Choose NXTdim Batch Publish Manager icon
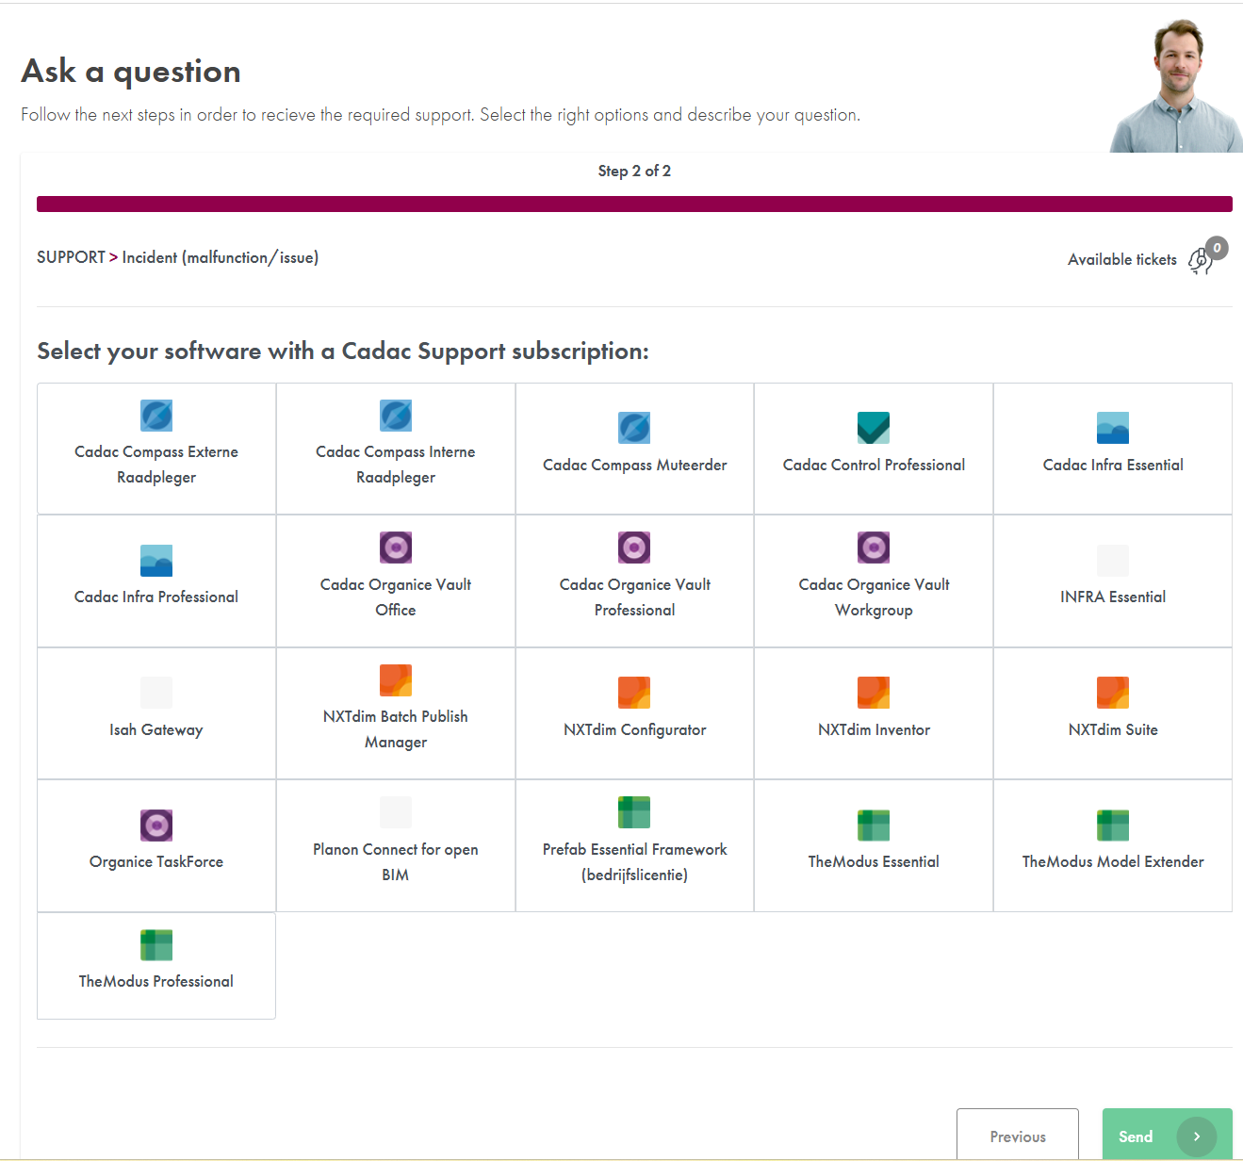The height and width of the screenshot is (1161, 1243). point(396,680)
